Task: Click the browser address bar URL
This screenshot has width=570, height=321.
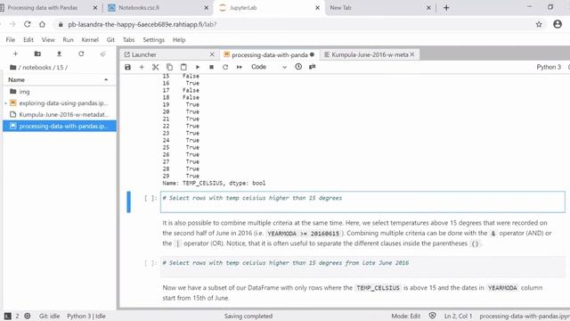Action: point(142,24)
